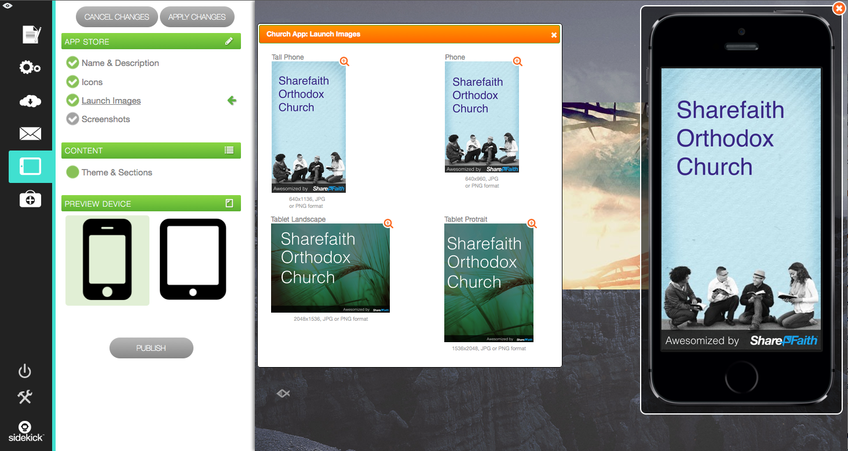This screenshot has height=451, width=848.
Task: Select the highlighted tablet app sidebar icon
Action: click(31, 167)
